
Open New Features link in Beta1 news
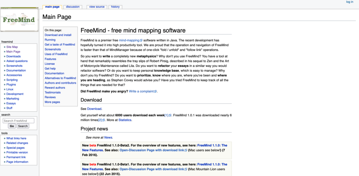[212, 164]
